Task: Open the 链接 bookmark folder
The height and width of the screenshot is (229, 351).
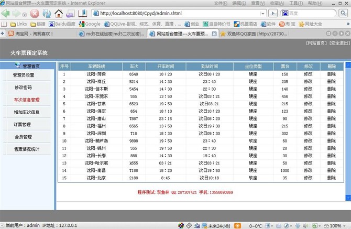Action: (x=38, y=24)
